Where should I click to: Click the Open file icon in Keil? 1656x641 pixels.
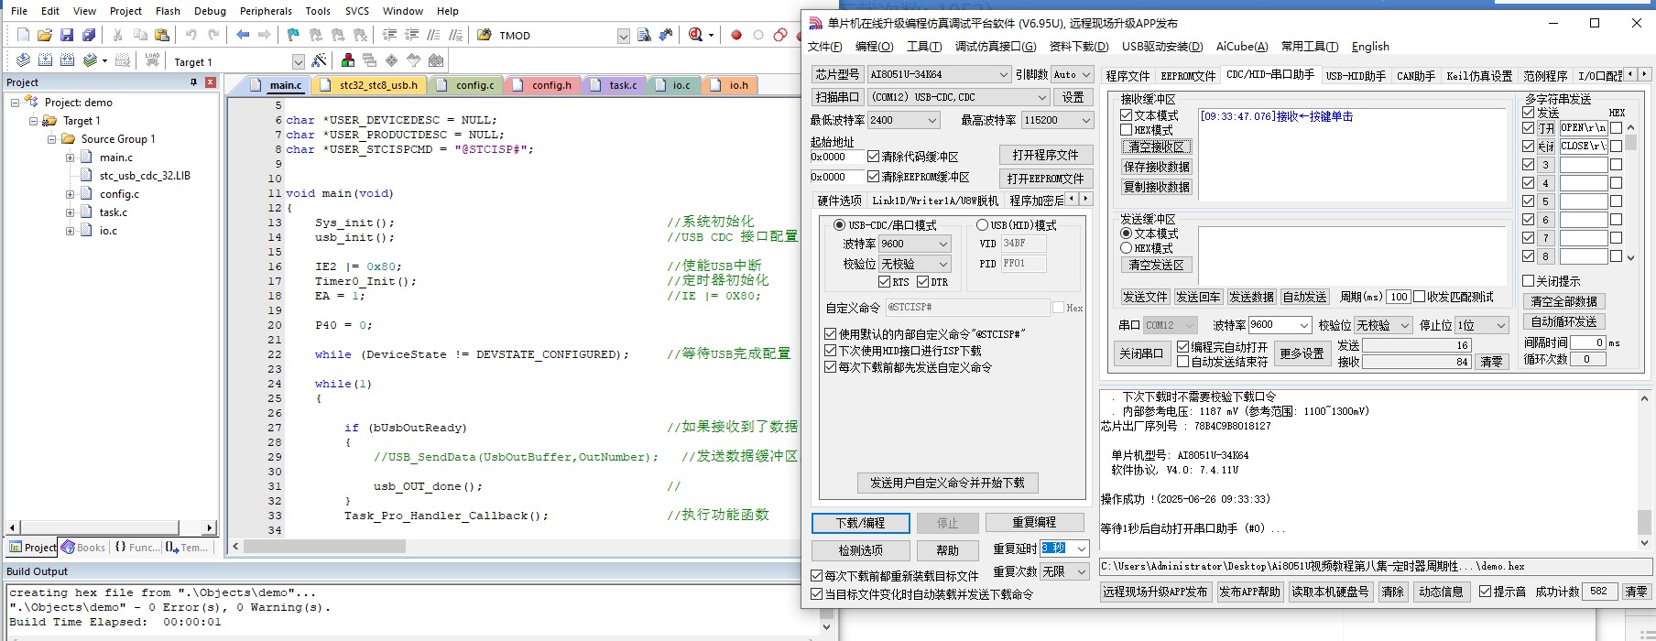click(x=45, y=35)
